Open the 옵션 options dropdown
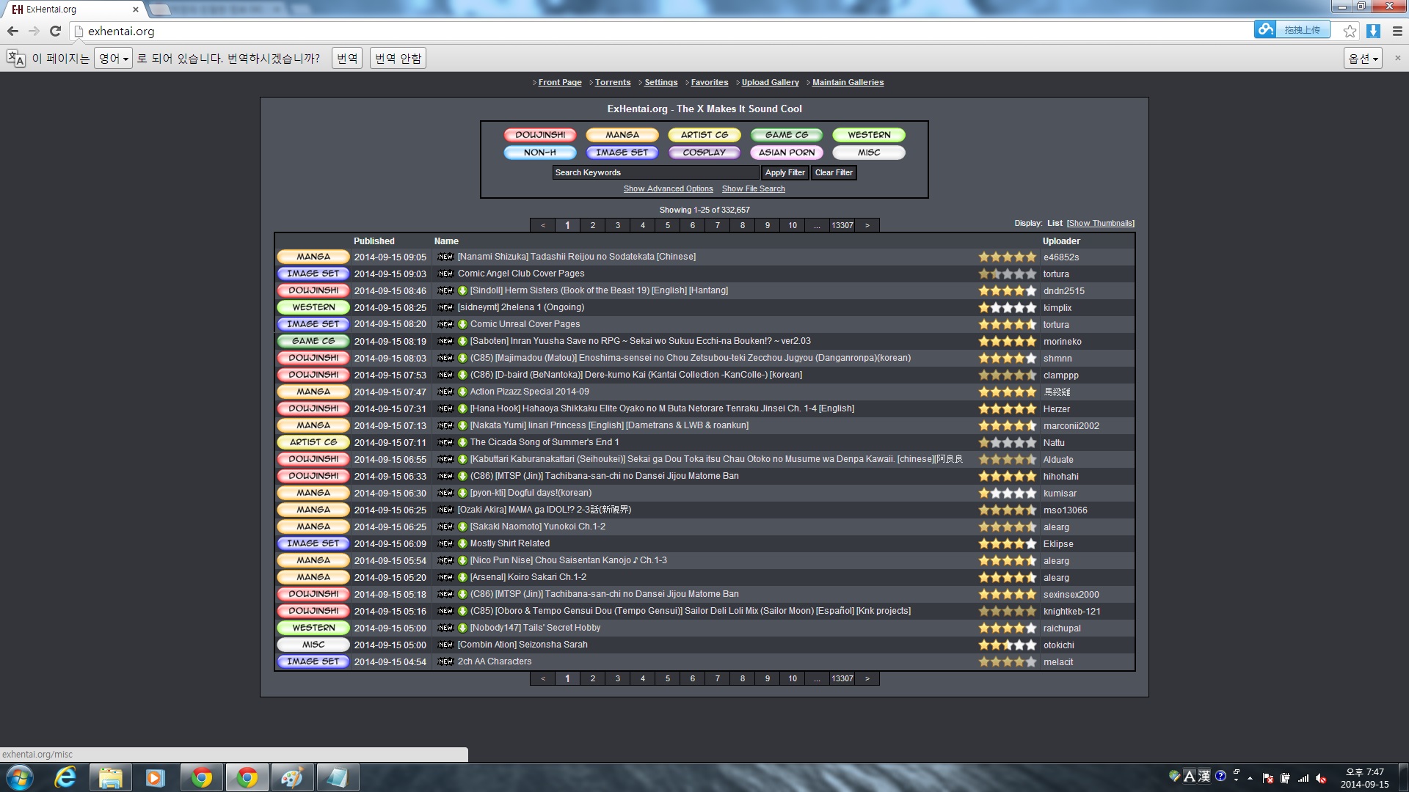 pyautogui.click(x=1364, y=59)
